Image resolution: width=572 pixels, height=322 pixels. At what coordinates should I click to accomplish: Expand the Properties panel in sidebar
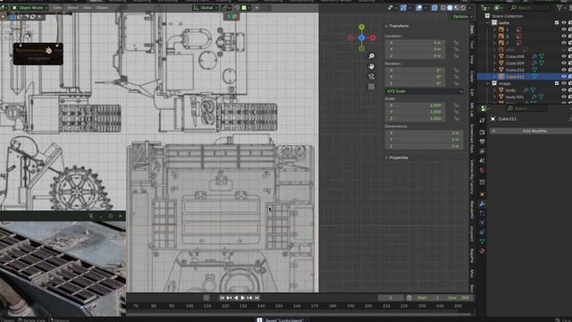(397, 157)
